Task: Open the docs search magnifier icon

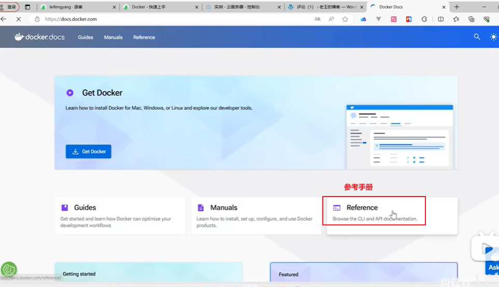Action: point(477,37)
